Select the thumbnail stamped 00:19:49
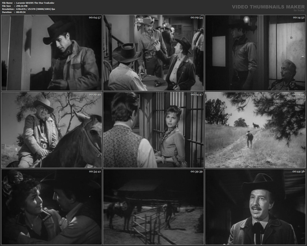Image resolution: width=307 pixels, height=246 pixels. 52,130
